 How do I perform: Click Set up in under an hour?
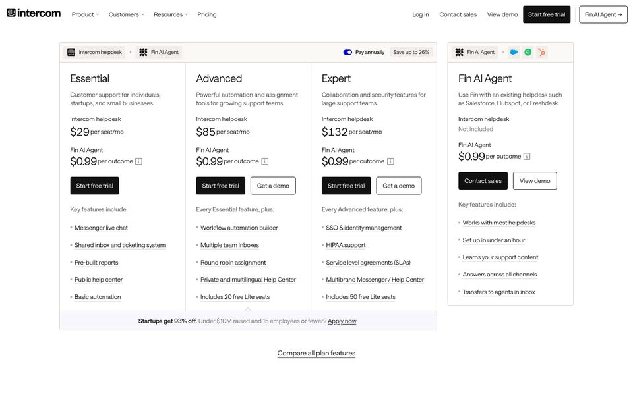click(494, 240)
